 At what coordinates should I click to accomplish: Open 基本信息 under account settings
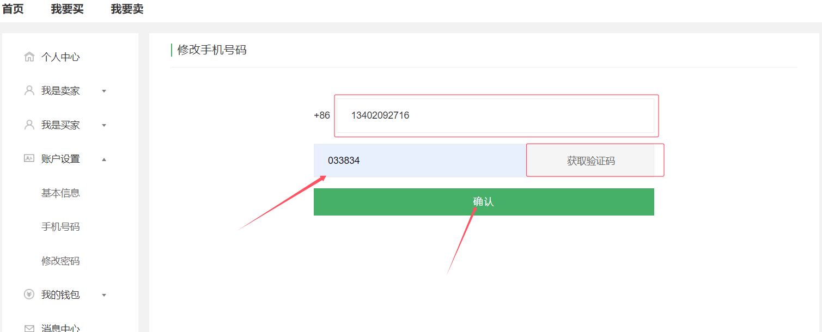tap(60, 193)
